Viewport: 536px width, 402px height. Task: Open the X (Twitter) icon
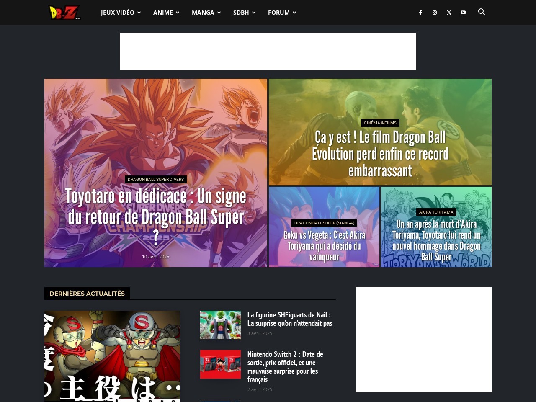tap(449, 13)
